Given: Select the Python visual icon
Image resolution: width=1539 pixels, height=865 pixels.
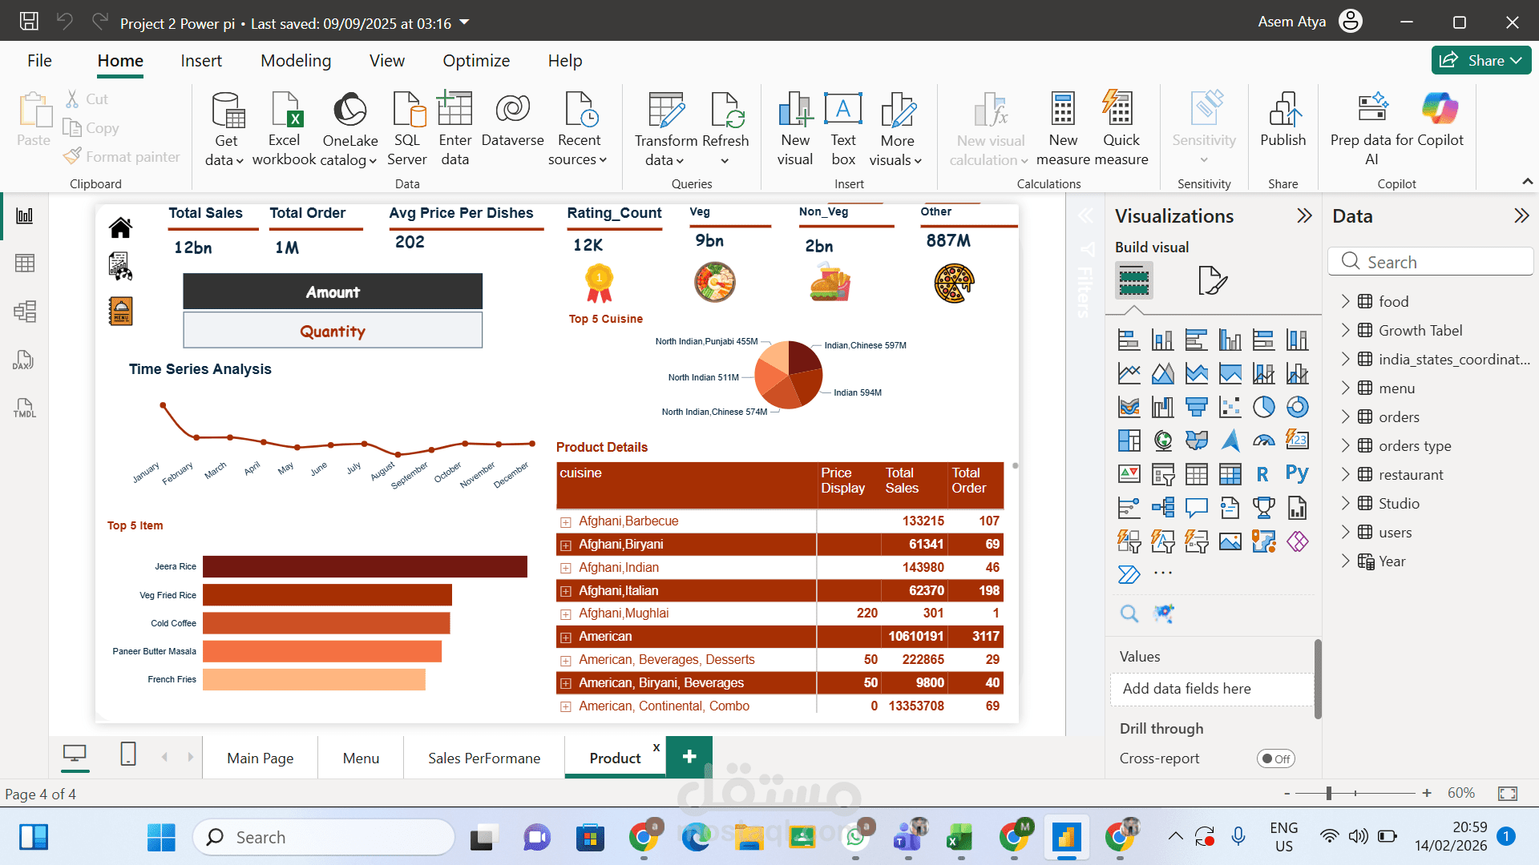Looking at the screenshot, I should pos(1297,473).
